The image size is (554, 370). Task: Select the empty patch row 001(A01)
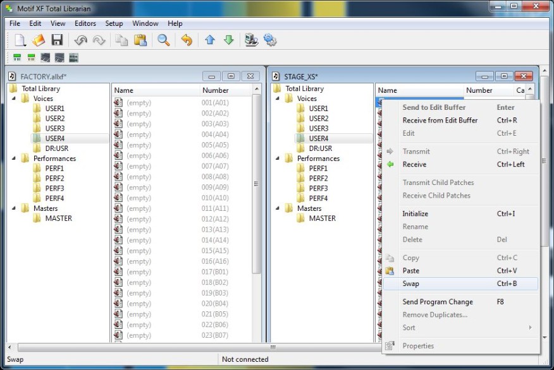pos(182,103)
